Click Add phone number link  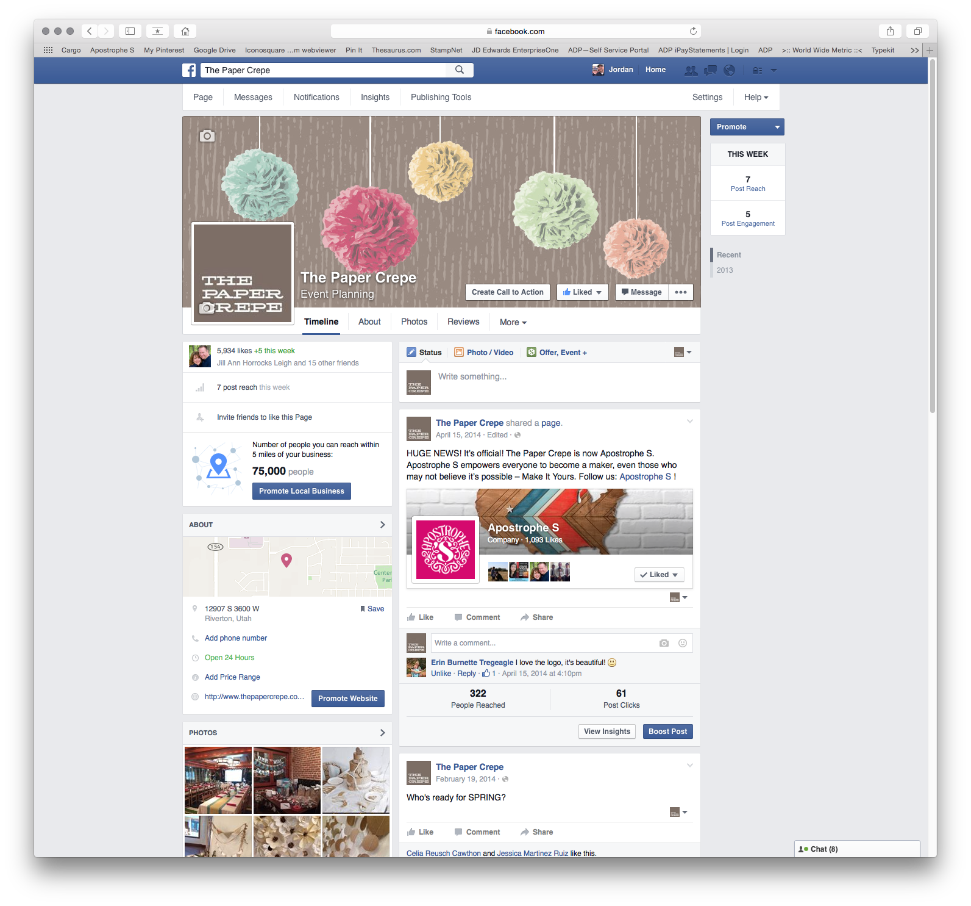(x=236, y=638)
